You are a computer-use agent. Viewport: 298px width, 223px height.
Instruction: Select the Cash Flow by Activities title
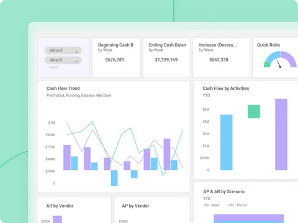pyautogui.click(x=226, y=89)
